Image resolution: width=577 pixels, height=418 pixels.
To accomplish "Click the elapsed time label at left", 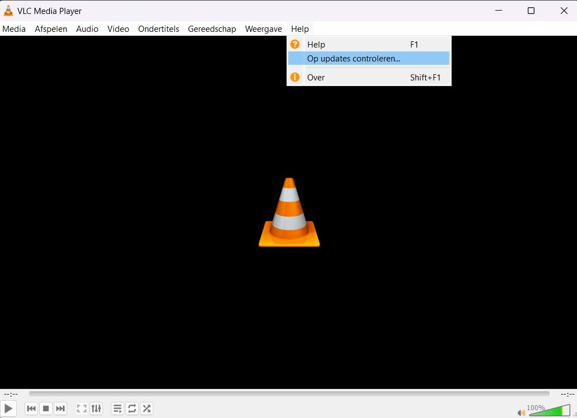I will click(11, 394).
